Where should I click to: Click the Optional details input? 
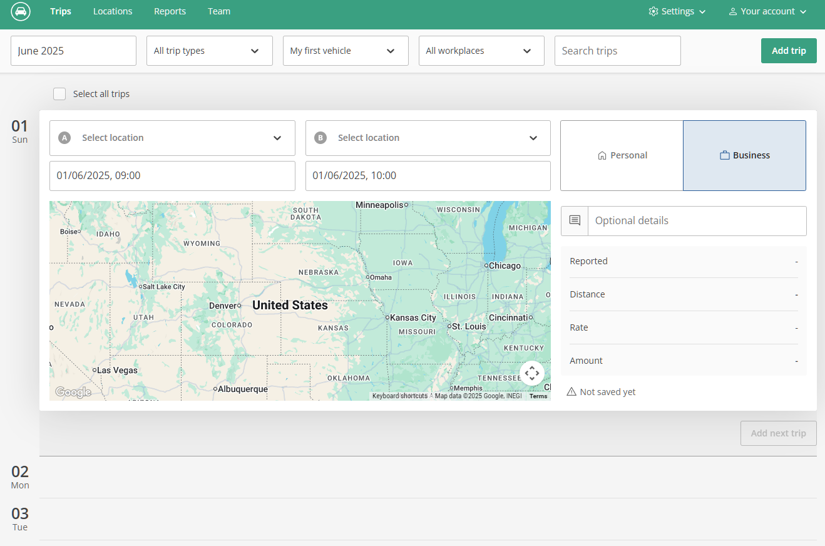click(697, 221)
